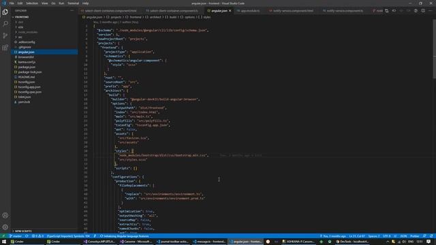436x245 pixels.
Task: Open tsconfig.spec.json in the explorer
Action: pos(44,92)
